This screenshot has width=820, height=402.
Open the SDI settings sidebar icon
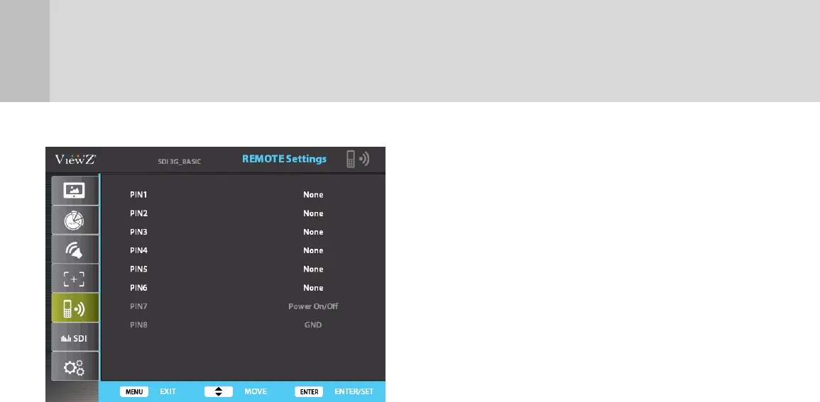coord(75,337)
